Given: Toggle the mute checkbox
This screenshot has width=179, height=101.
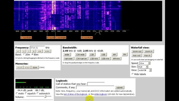Looking at the screenshot, I should [x=17, y=93].
